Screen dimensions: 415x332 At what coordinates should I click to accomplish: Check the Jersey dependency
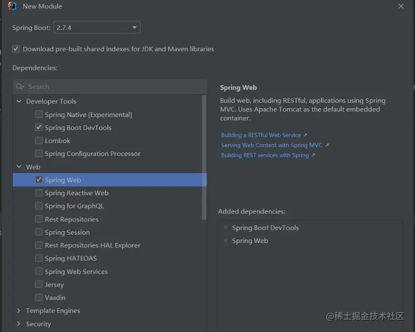pos(38,284)
